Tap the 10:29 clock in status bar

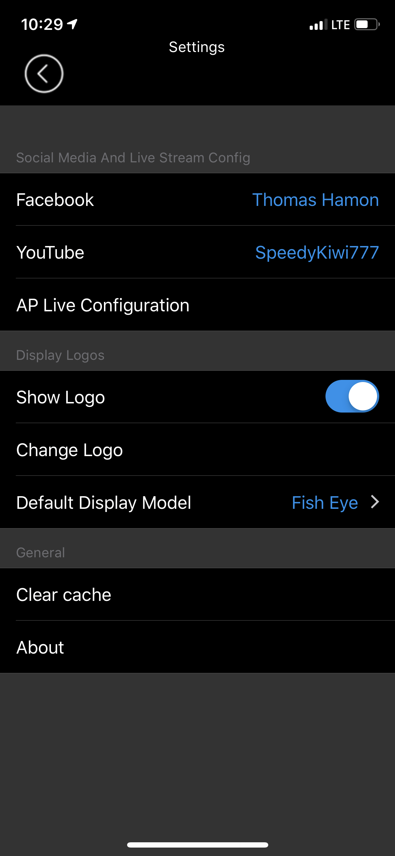pyautogui.click(x=42, y=25)
